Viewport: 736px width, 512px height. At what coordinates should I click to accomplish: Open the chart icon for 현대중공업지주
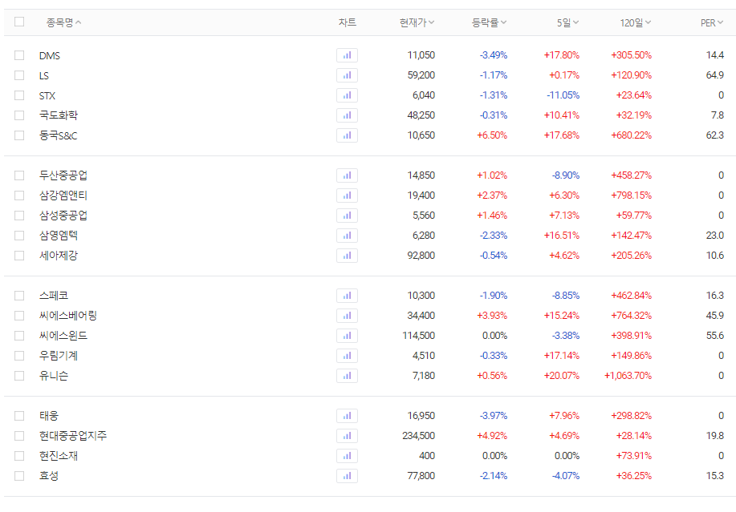347,436
